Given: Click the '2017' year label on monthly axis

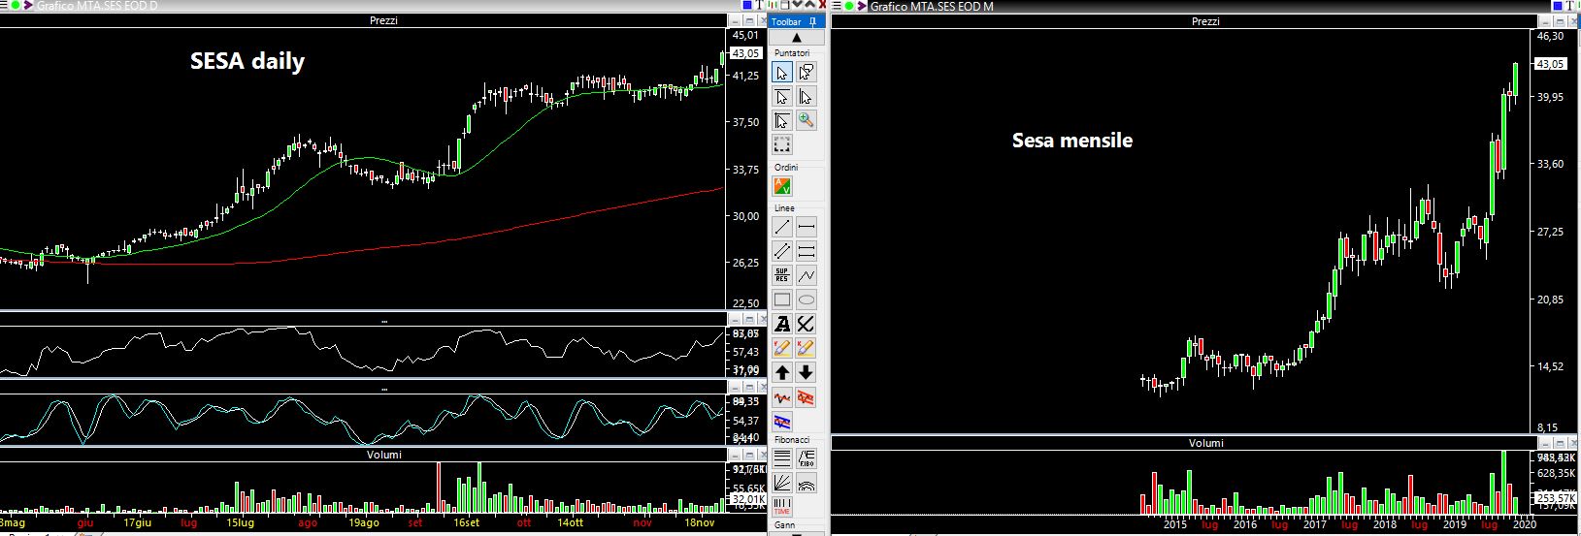Looking at the screenshot, I should pyautogui.click(x=1315, y=524).
